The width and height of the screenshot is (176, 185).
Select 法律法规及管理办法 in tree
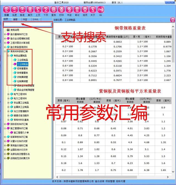pos(20,154)
